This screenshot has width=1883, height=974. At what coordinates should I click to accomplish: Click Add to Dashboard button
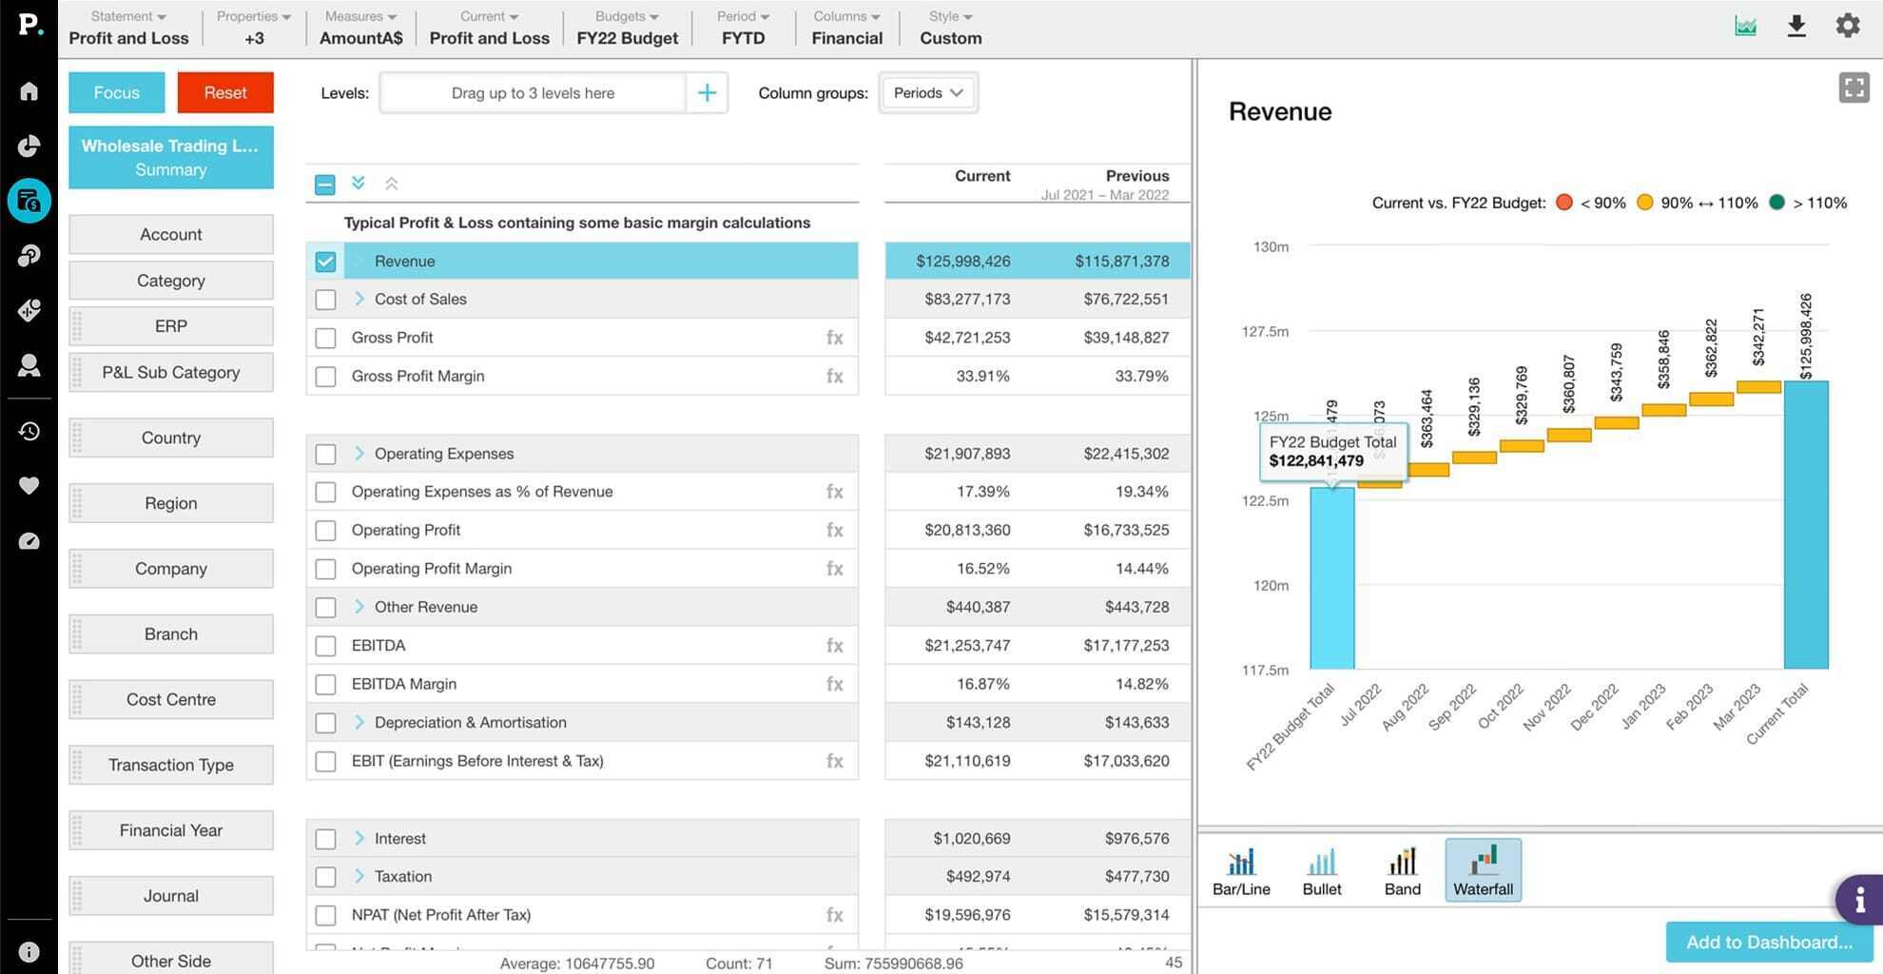(x=1768, y=942)
